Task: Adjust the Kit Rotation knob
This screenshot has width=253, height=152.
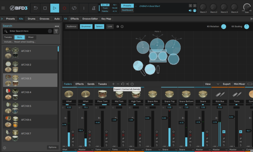Action: (x=223, y=27)
